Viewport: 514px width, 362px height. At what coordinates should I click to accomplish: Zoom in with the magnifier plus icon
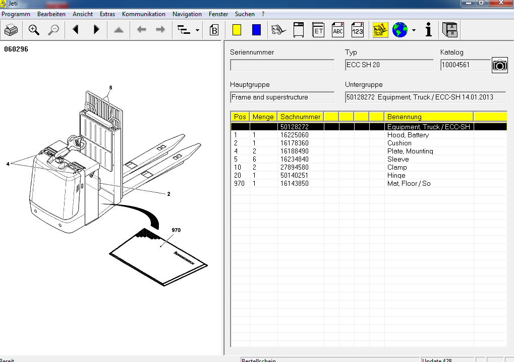point(34,30)
